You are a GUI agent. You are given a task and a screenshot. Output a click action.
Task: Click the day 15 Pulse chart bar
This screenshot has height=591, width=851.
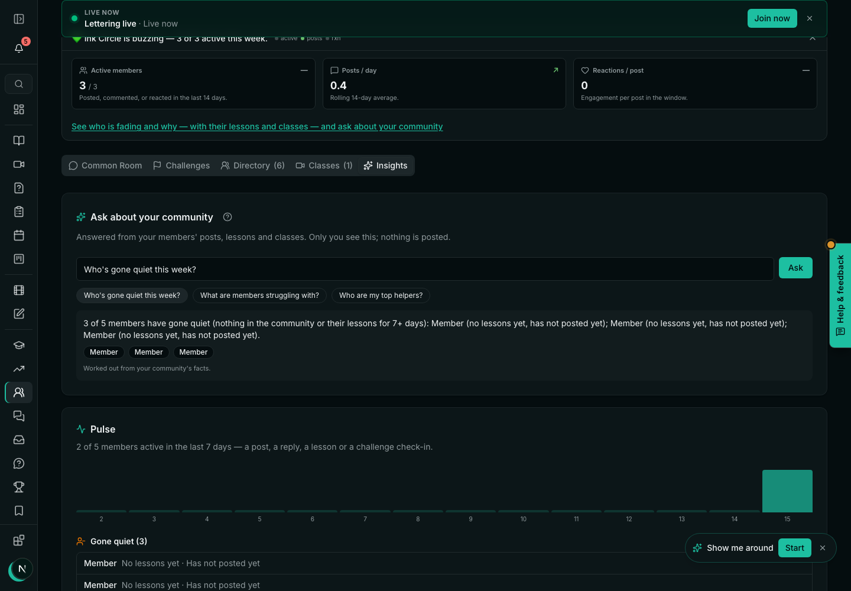787,491
